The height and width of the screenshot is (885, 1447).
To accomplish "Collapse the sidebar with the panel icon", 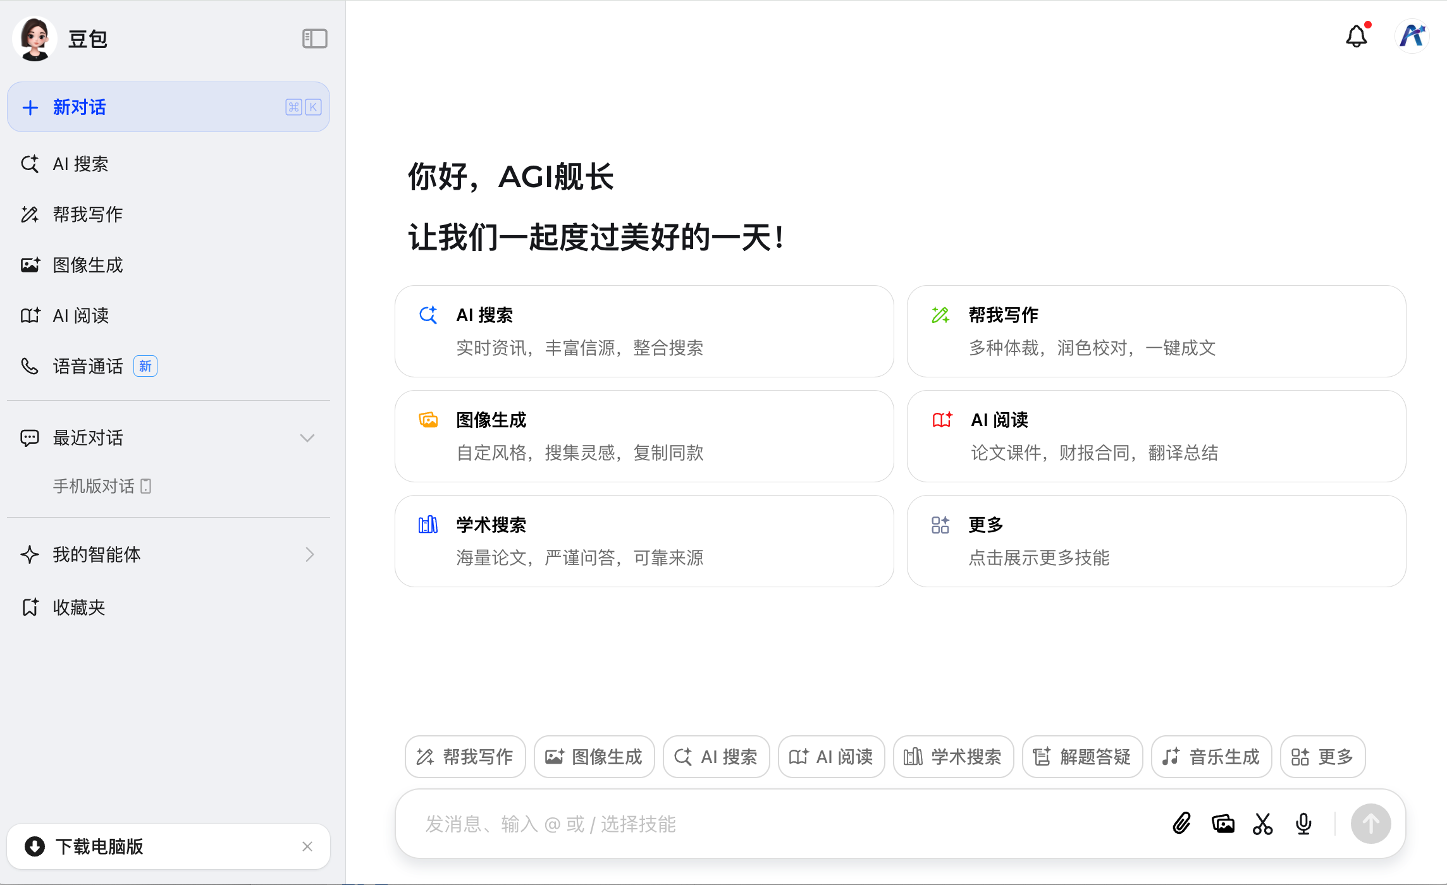I will pyautogui.click(x=314, y=39).
